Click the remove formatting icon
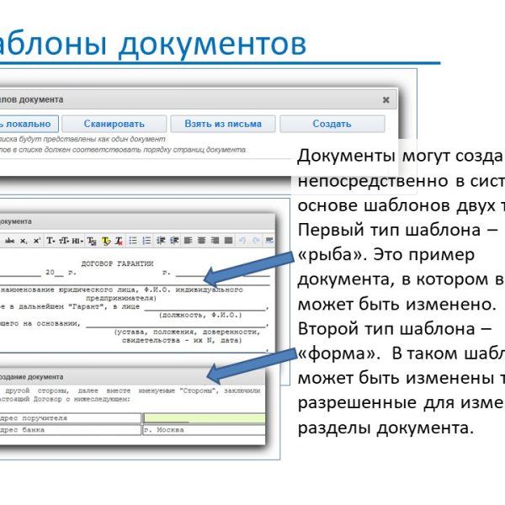Image resolution: width=505 pixels, height=505 pixels. 119,241
